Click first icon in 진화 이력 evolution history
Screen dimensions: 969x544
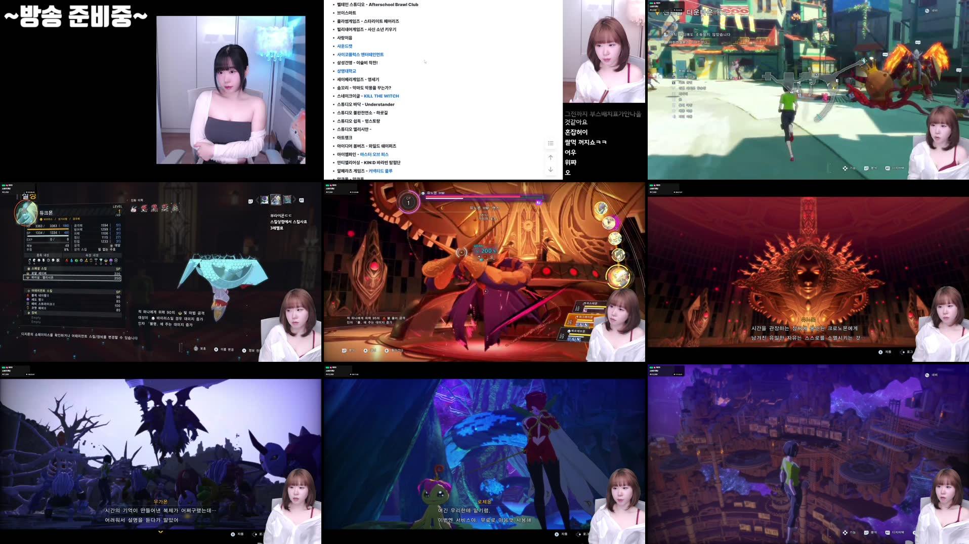[134, 208]
